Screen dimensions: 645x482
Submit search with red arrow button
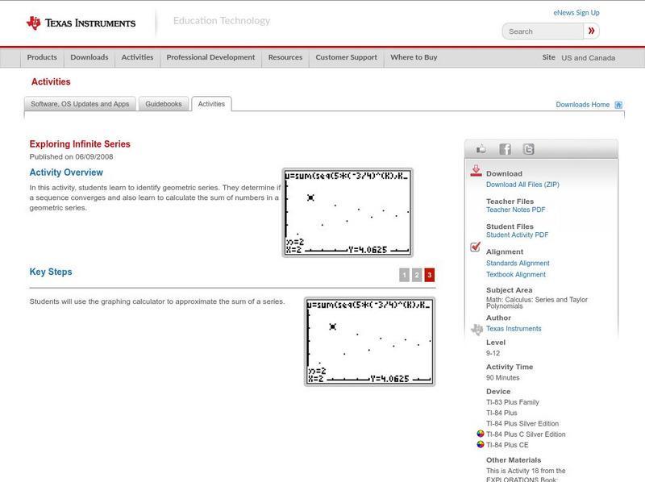(591, 31)
